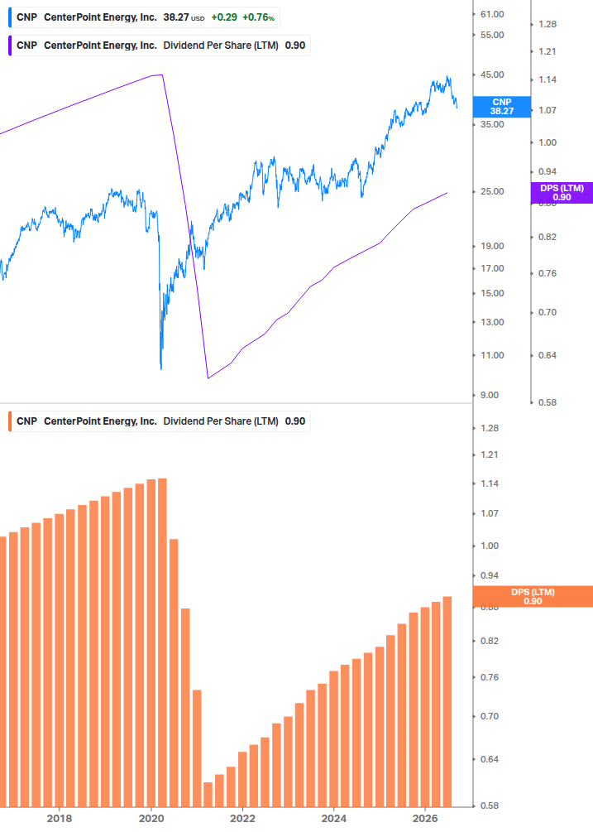Click the 9.00 price axis label
The height and width of the screenshot is (832, 593).
coord(490,396)
